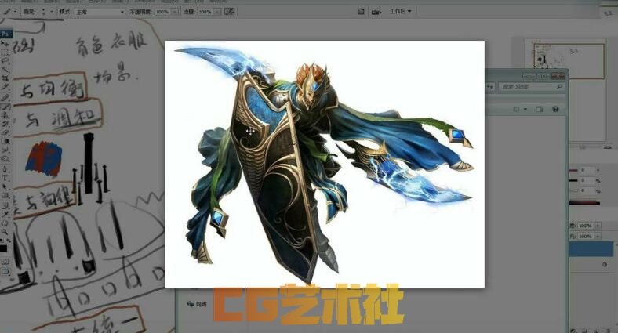This screenshot has height=333, width=618.
Task: Click the Layers panel opacity 100% field
Action: [x=585, y=226]
